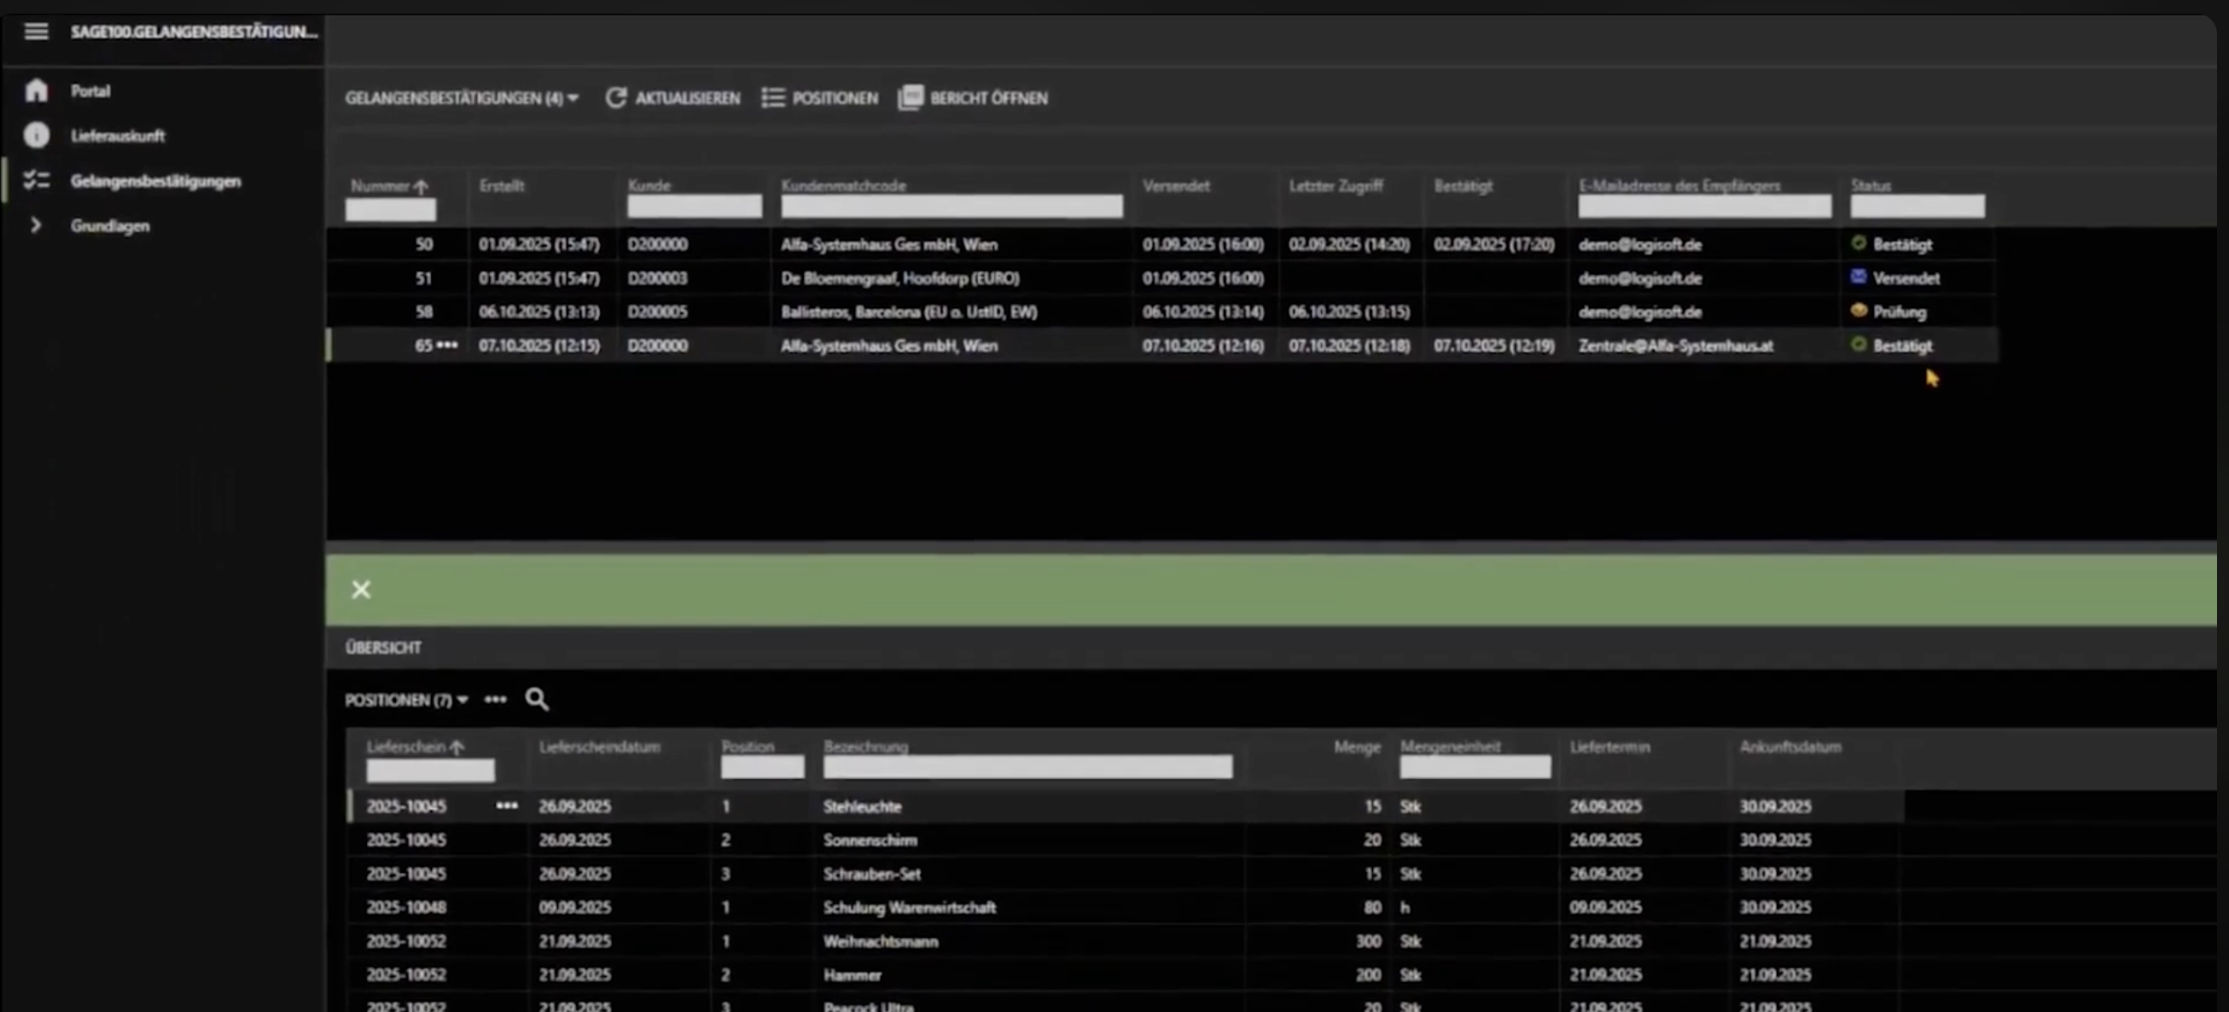Click the Aktualisieren button label

[x=687, y=98]
